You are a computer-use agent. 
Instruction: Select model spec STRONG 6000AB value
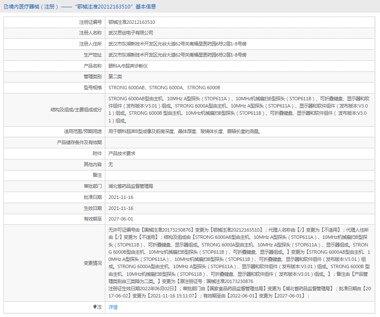pyautogui.click(x=164, y=88)
